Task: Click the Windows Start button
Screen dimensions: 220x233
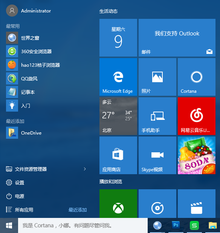Action: (9, 225)
